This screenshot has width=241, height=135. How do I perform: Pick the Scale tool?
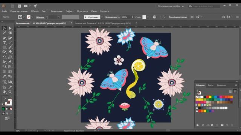(10, 57)
